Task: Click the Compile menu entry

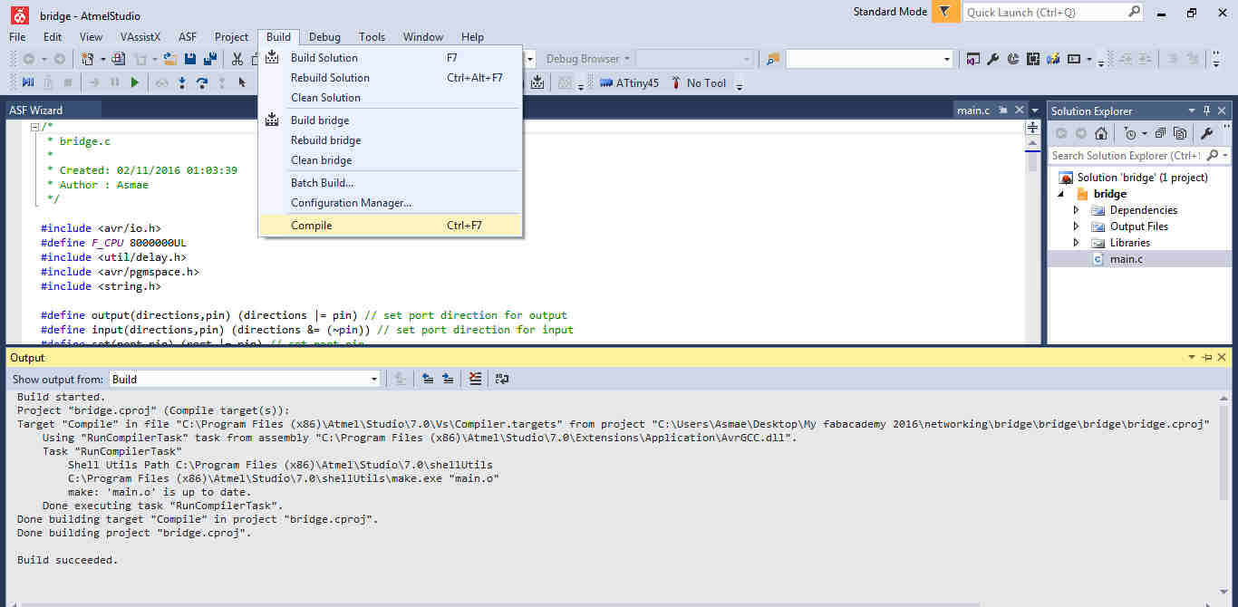Action: [390, 226]
